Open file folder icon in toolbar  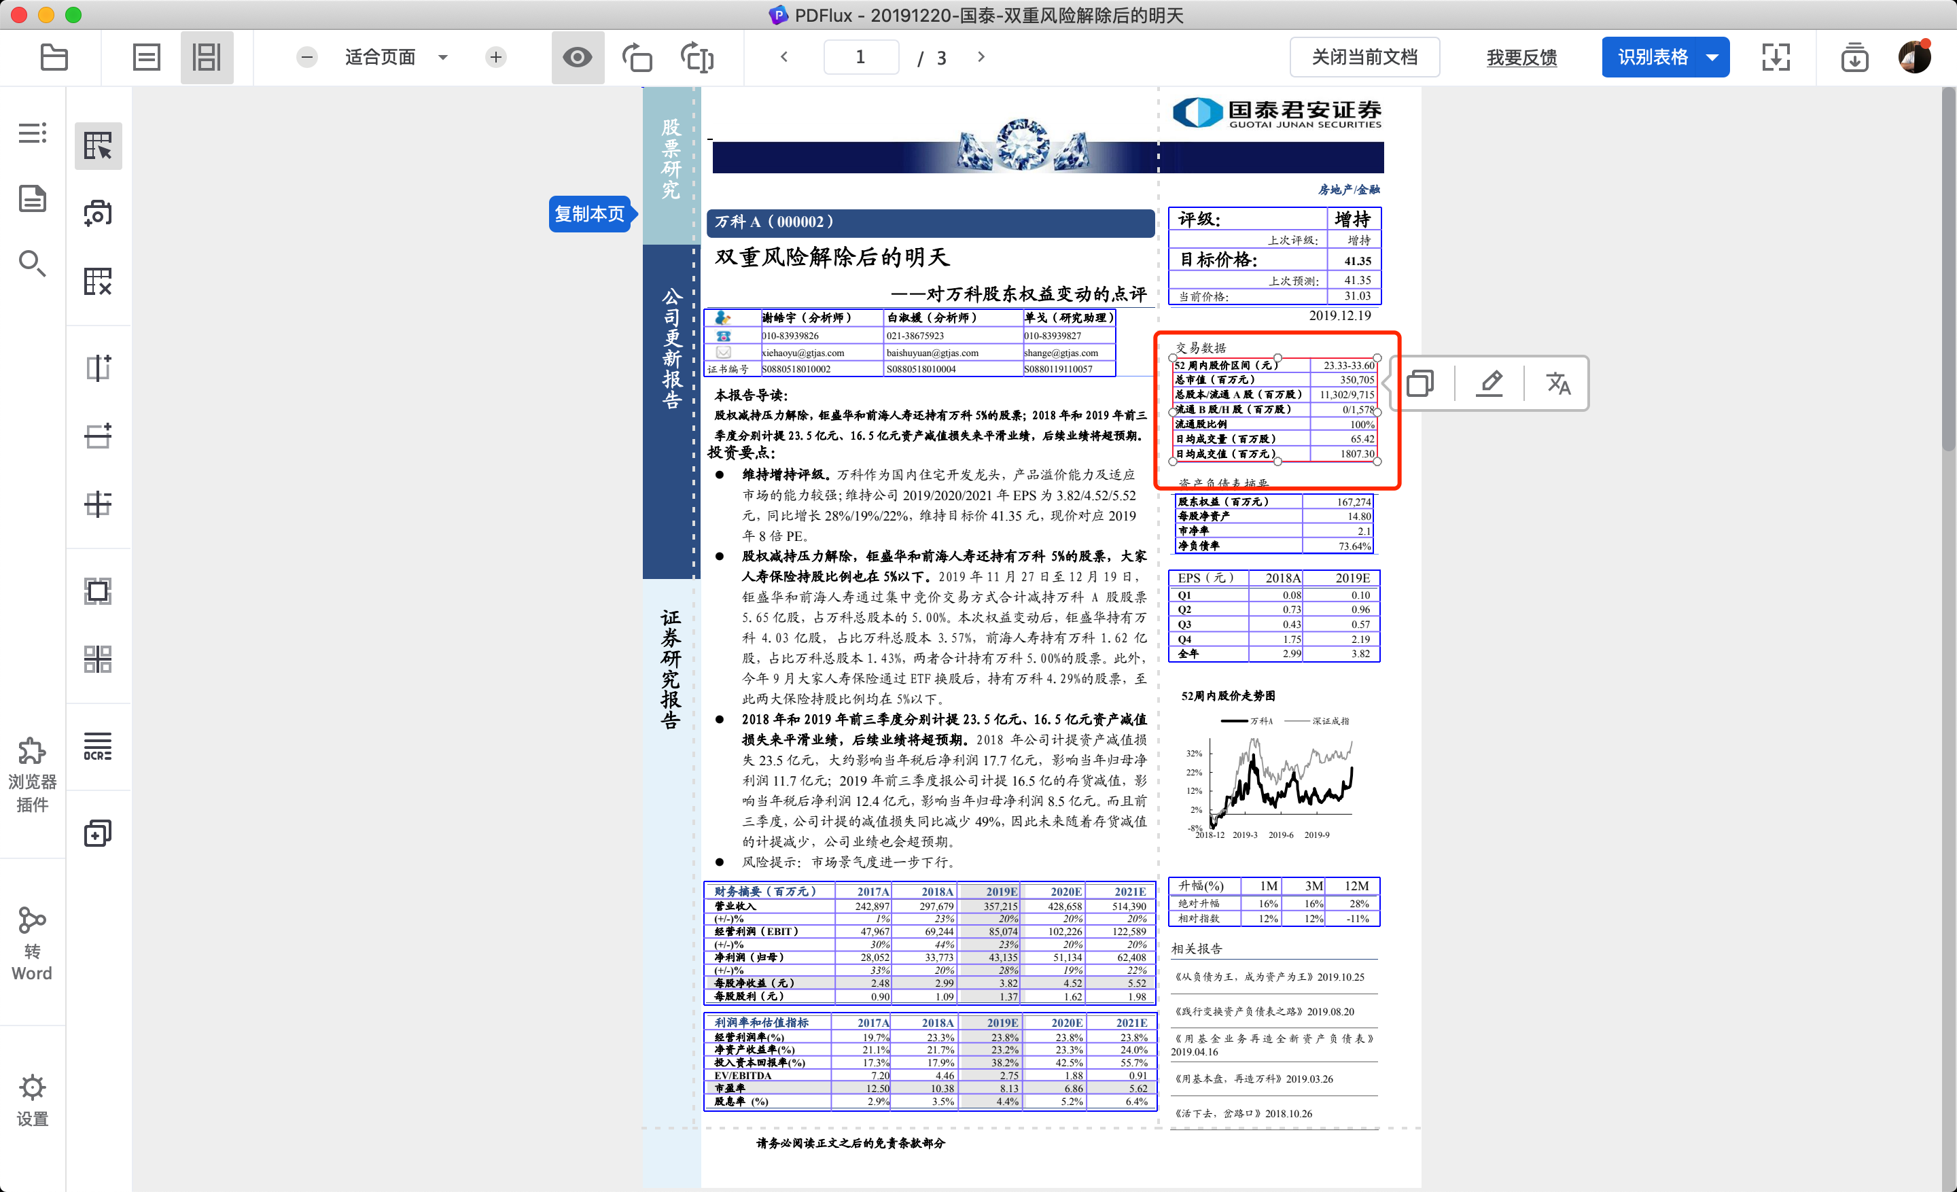[x=54, y=57]
